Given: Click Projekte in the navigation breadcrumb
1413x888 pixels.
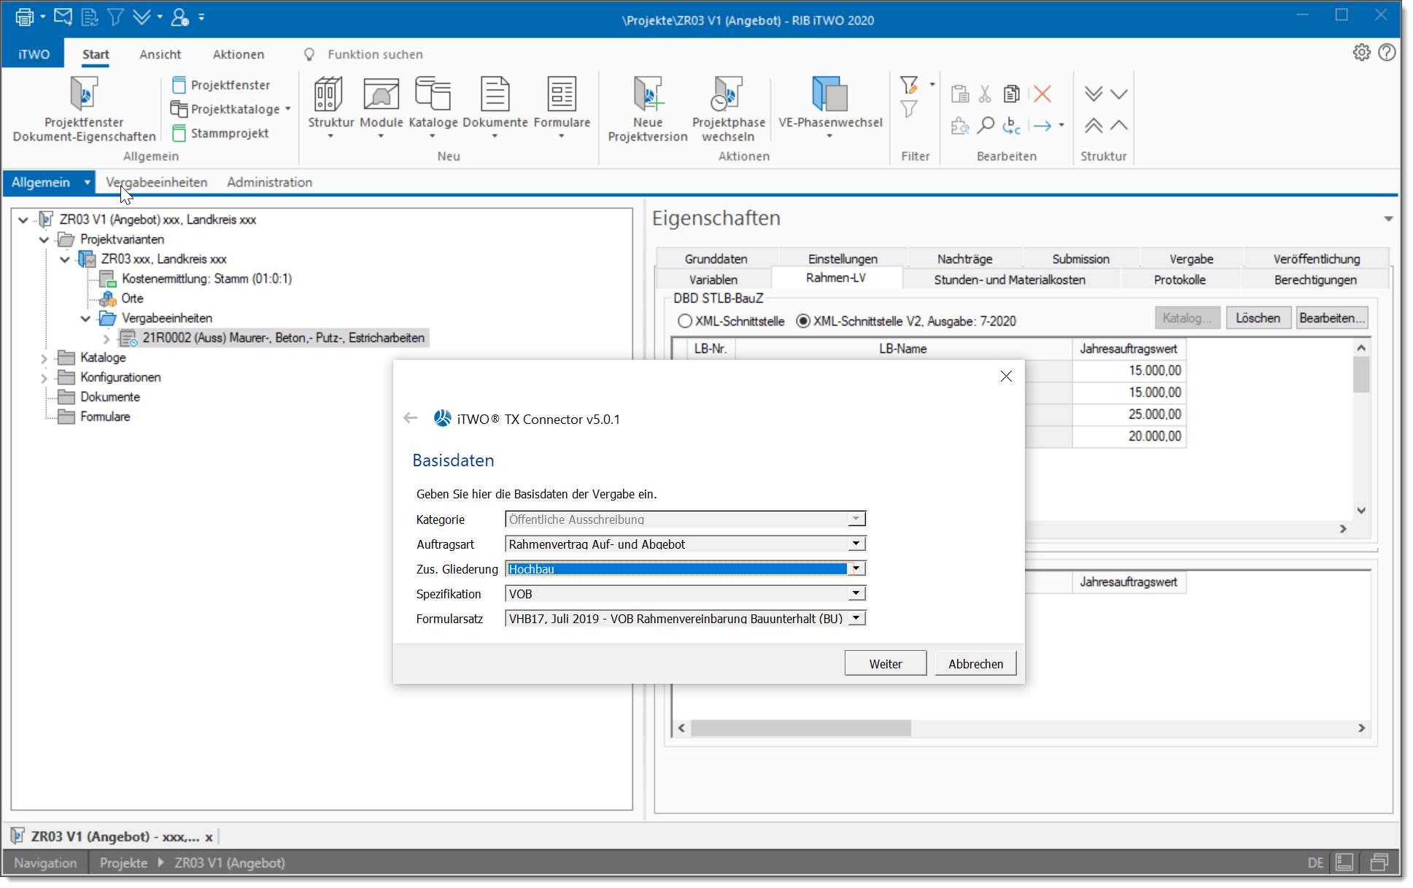Looking at the screenshot, I should (x=123, y=862).
